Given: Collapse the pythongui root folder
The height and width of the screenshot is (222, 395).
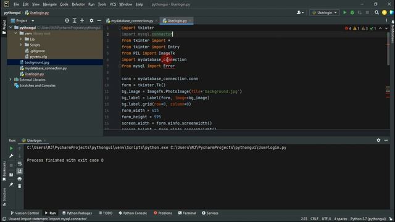Looking at the screenshot, I should 10,28.
